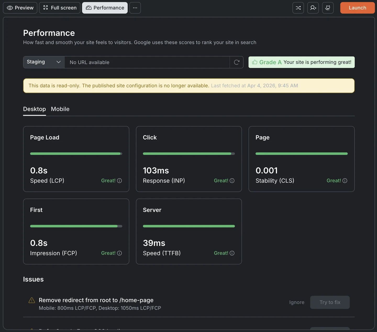Click the info icon next to Response (INP)
The image size is (377, 332).
(x=232, y=181)
